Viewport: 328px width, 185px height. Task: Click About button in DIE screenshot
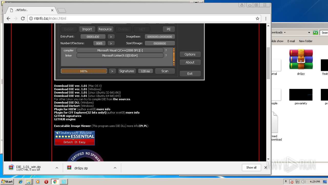190,62
